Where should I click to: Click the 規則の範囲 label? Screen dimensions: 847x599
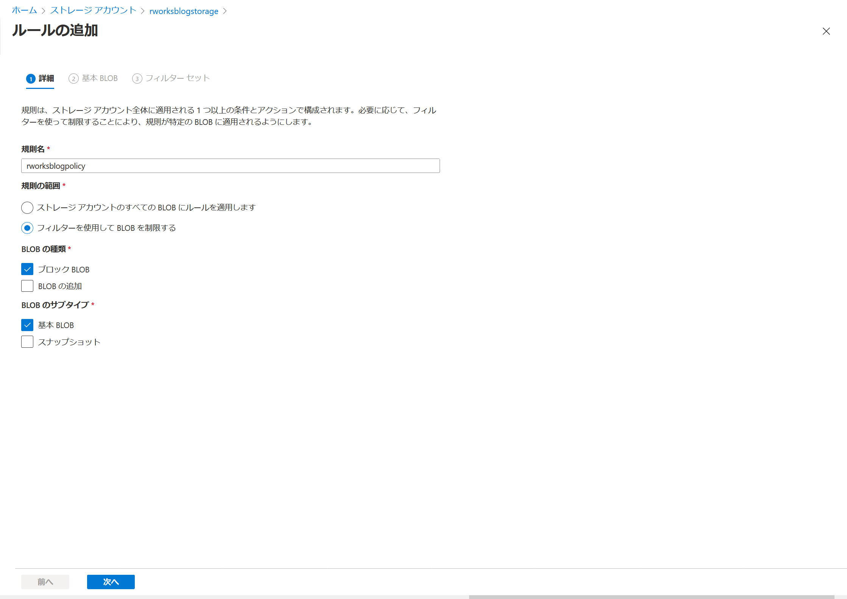point(41,186)
